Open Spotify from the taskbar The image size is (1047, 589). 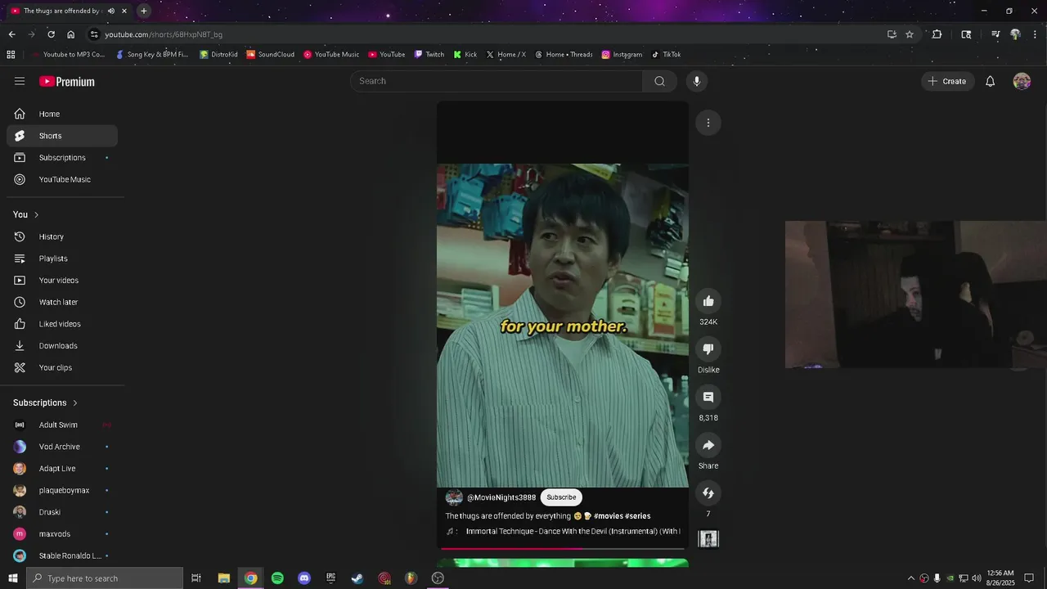coord(277,578)
